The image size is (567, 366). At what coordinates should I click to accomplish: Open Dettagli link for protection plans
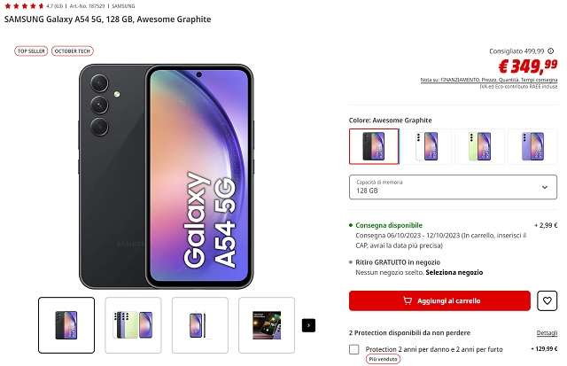point(547,332)
